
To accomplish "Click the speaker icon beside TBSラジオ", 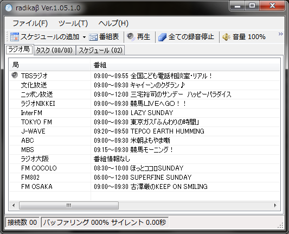I will point(15,75).
